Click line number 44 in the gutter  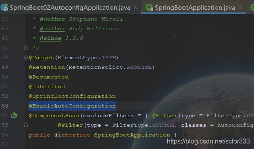pos(5,19)
